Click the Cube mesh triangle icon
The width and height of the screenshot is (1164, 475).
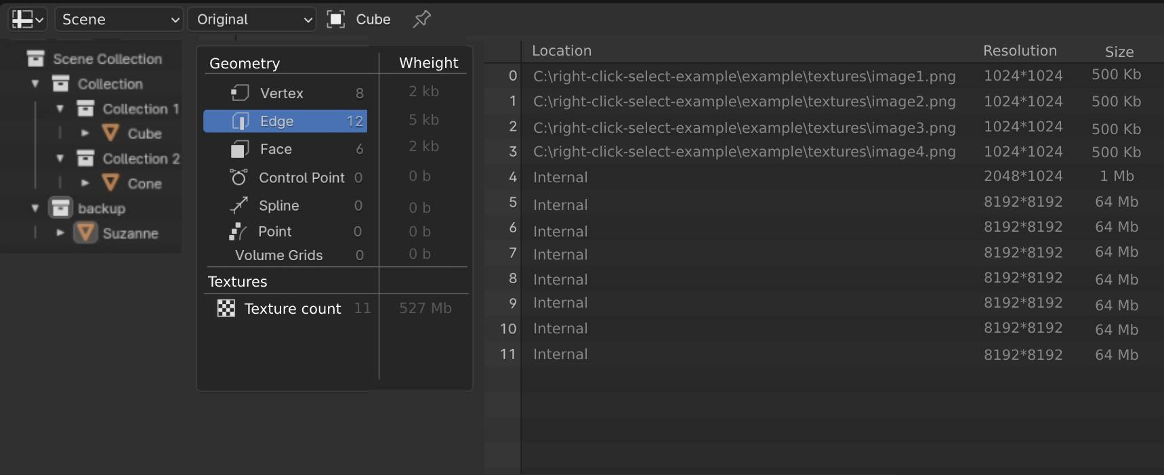tap(110, 133)
